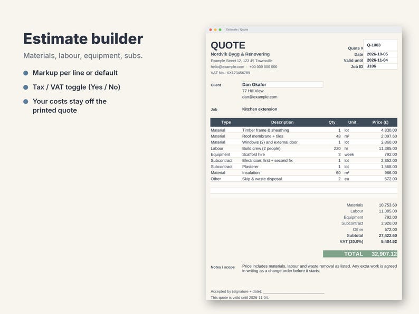Click the price 2,860.00
The image size is (419, 314).
[x=389, y=142]
